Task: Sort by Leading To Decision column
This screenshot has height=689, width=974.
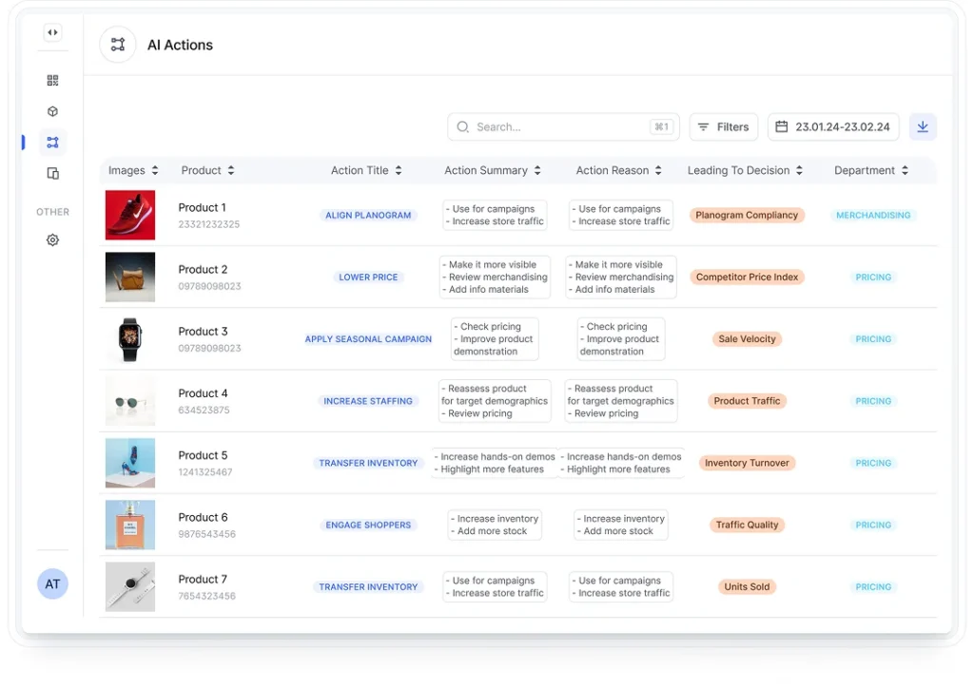Action: pyautogui.click(x=745, y=170)
